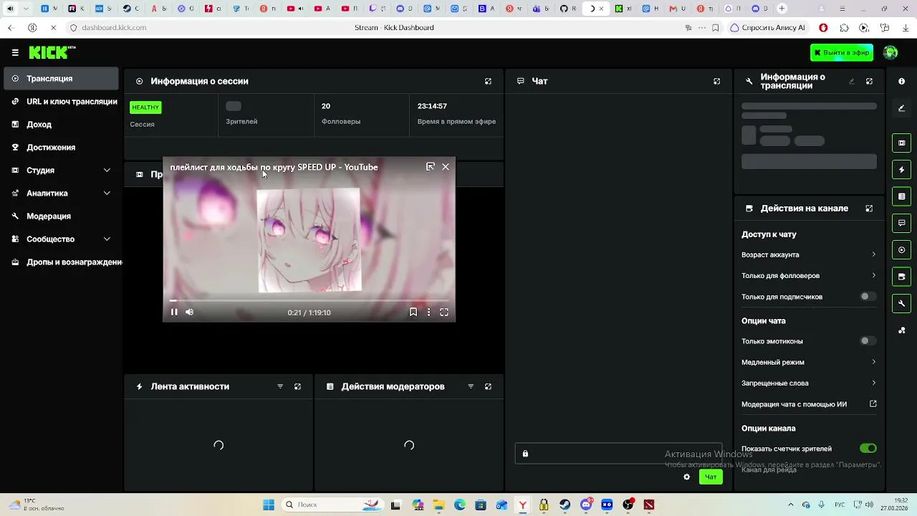Toggle the wrench stream info icon in right rail

pos(902,303)
